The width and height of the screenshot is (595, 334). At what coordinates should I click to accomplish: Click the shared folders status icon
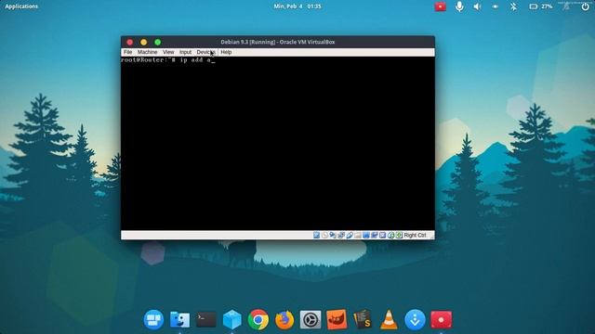click(x=358, y=235)
